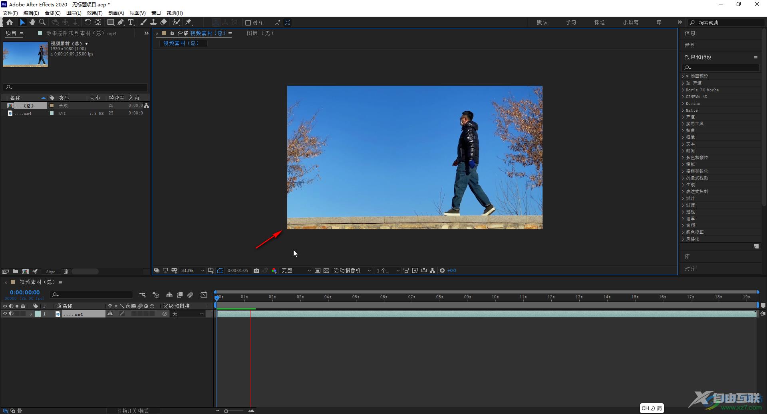This screenshot has width=767, height=414.
Task: Open the 完整 resolution dropdown
Action: (296, 270)
